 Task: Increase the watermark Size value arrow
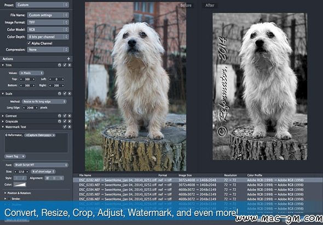(27, 171)
